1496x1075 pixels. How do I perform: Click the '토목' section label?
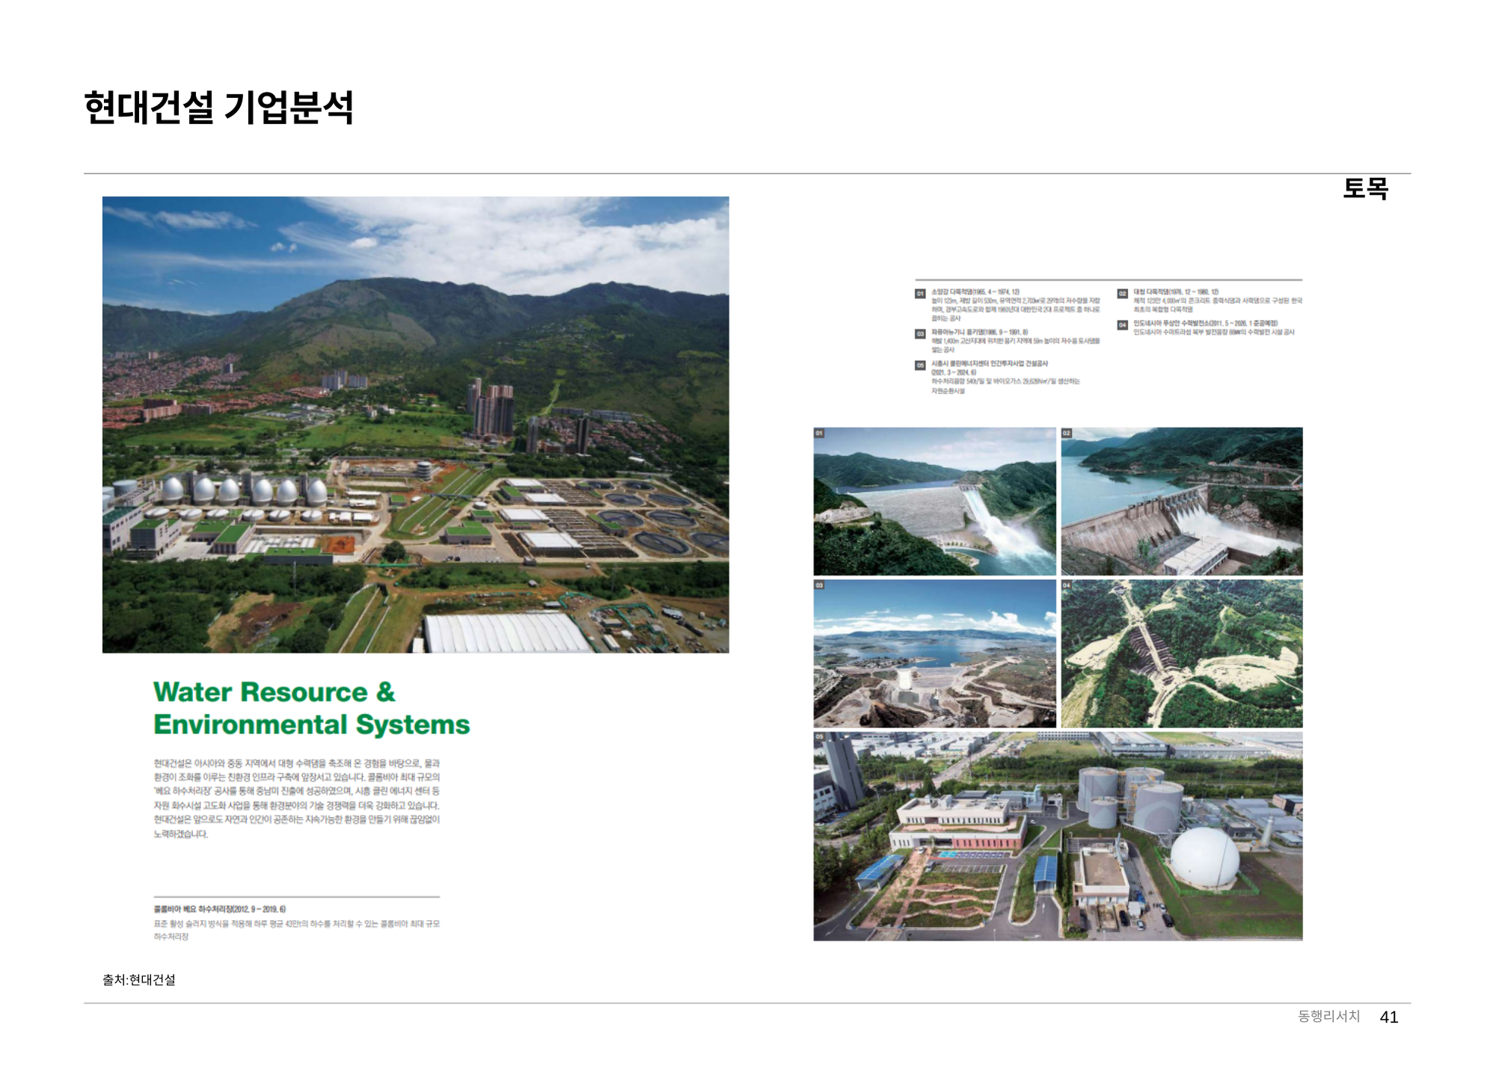point(1365,188)
